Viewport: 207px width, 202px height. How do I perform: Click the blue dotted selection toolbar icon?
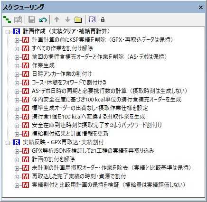point(92,19)
